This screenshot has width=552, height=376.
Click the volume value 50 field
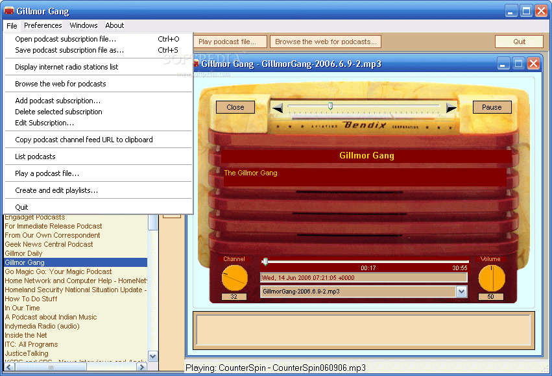tap(491, 297)
